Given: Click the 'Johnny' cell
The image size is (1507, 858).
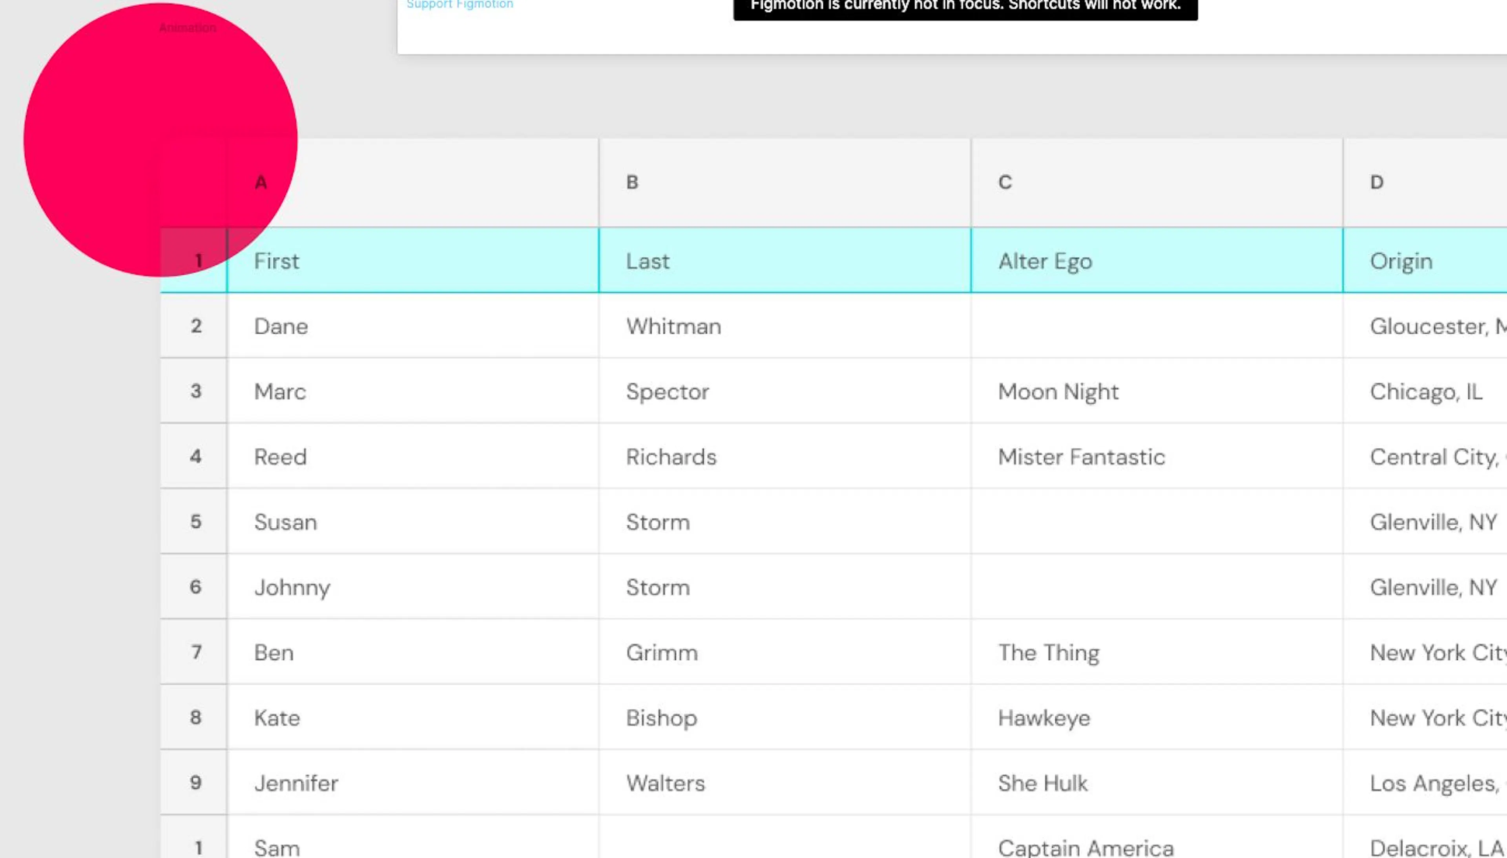Looking at the screenshot, I should click(x=412, y=587).
